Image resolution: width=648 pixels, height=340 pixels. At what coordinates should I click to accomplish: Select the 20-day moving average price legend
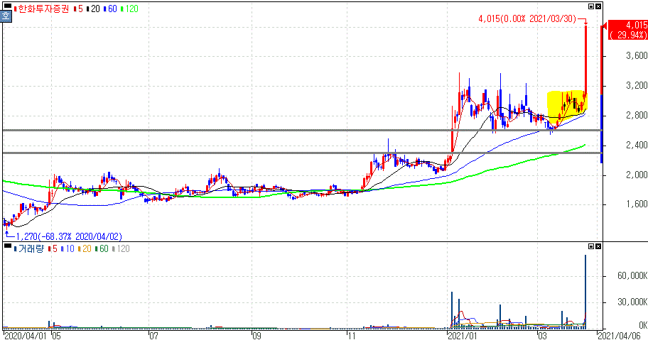coord(93,9)
